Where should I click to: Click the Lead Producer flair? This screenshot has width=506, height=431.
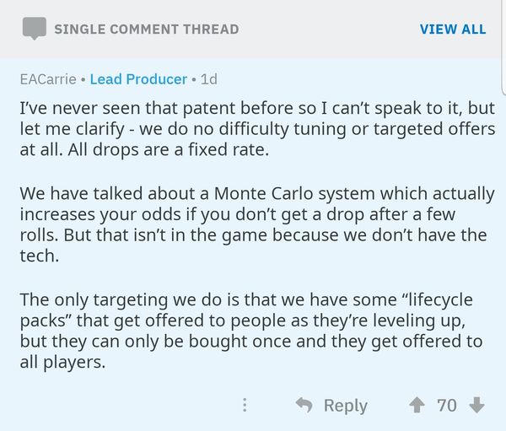click(x=138, y=79)
